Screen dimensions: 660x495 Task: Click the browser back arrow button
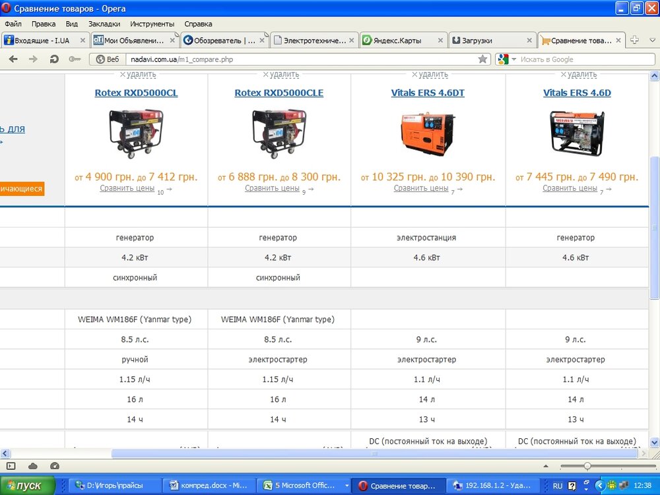[x=13, y=59]
